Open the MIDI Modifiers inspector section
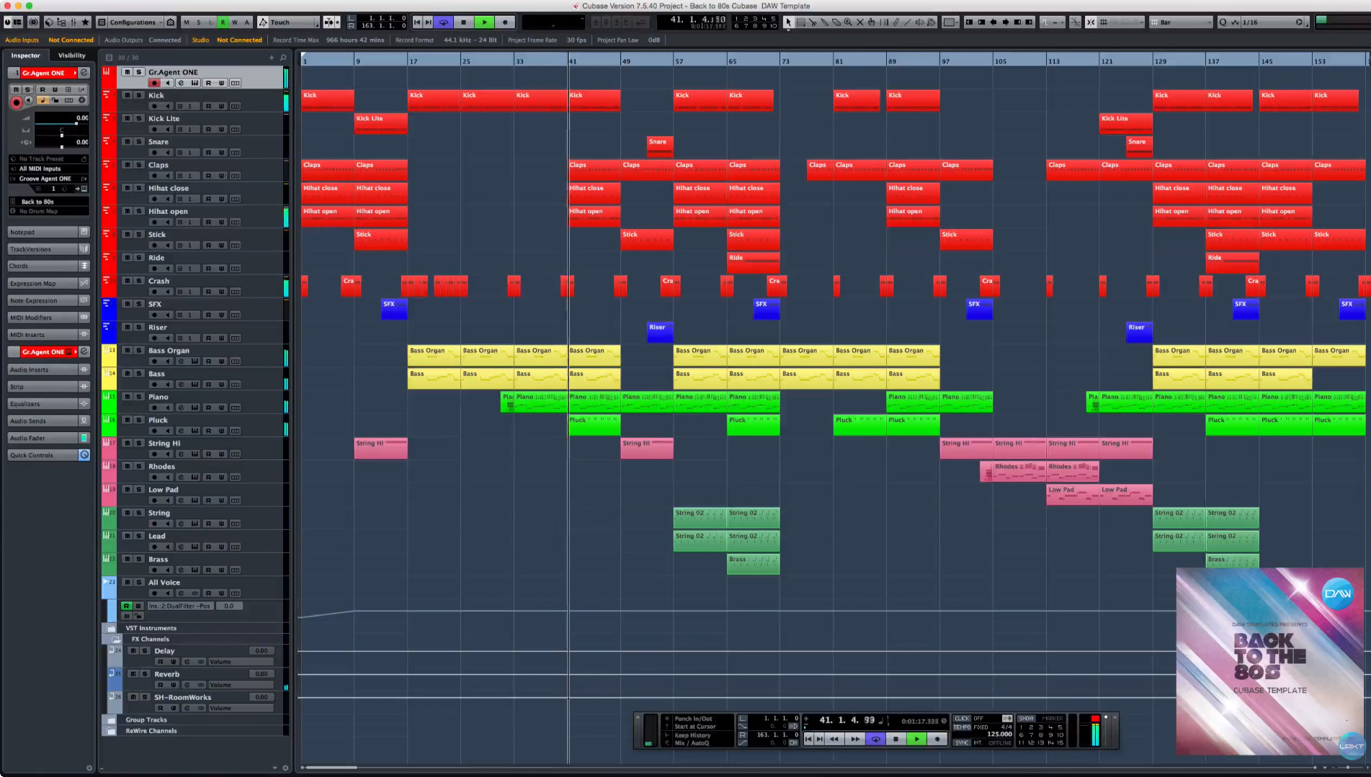 (x=48, y=318)
